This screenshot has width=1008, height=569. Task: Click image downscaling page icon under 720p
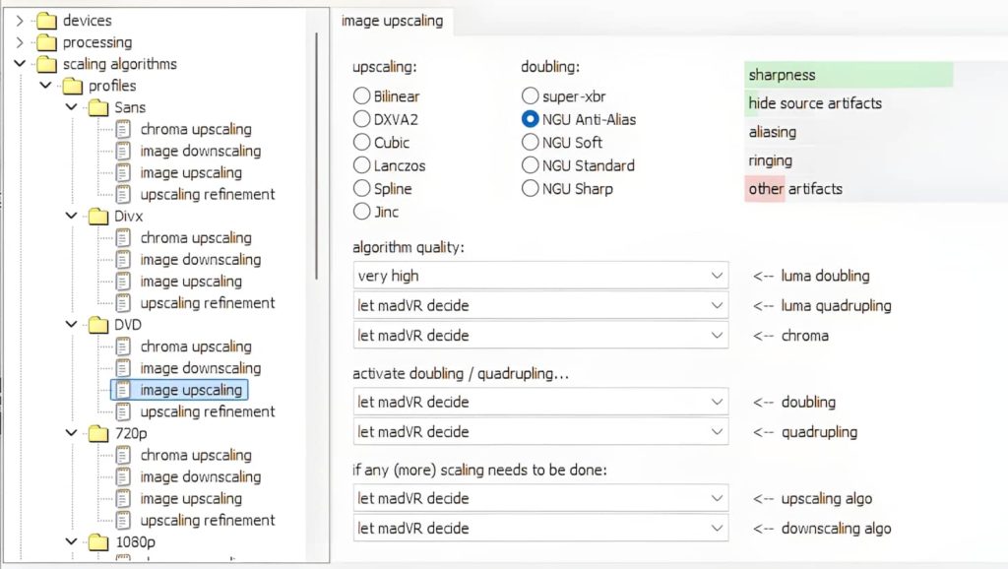(x=123, y=476)
